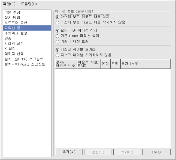Select 설치-후(Post) 스크립트 entry
Image resolution: width=176 pixels, height=160 pixels.
click(x=25, y=64)
